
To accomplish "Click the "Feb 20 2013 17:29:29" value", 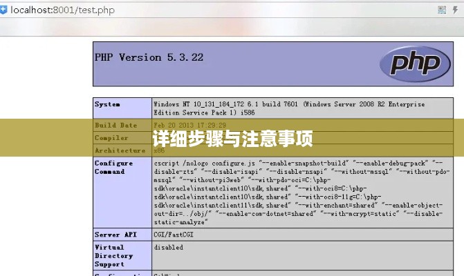I will pyautogui.click(x=189, y=125).
